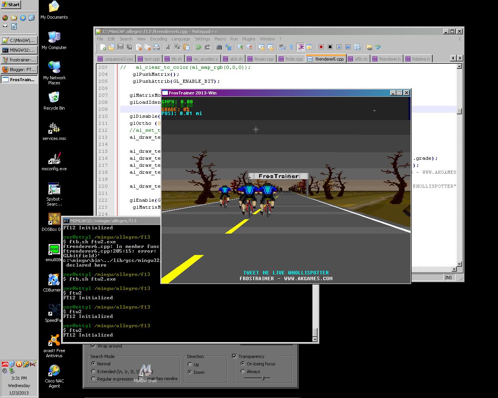
Task: Toggle the indent guide toolbar icon
Action: (300, 47)
